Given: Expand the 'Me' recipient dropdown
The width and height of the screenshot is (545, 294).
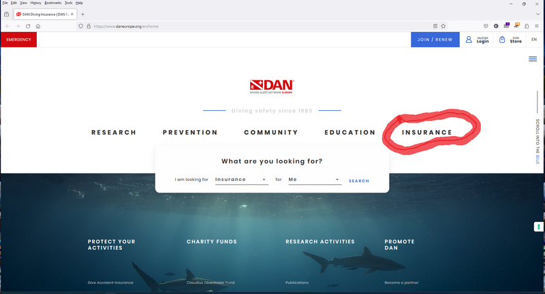Looking at the screenshot, I should click(313, 180).
